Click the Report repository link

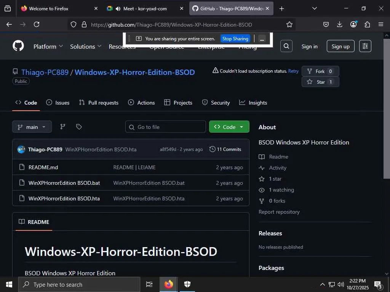click(x=279, y=212)
